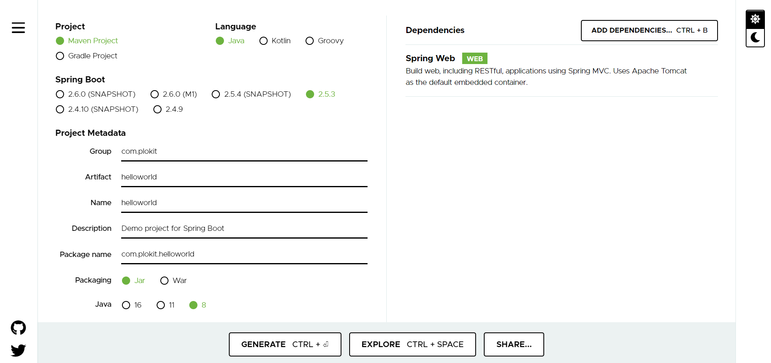This screenshot has width=771, height=363.
Task: Switch to light theme sun icon
Action: (755, 19)
